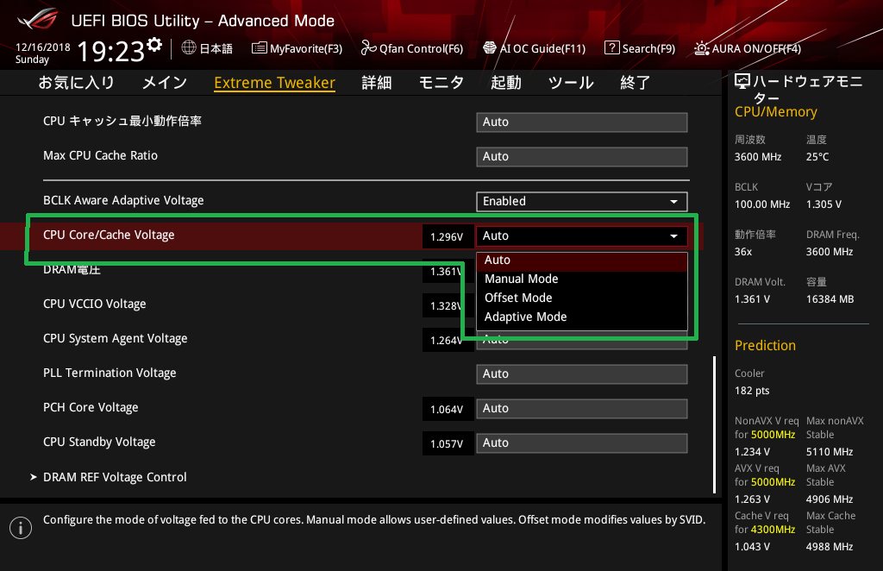Click the 4988 MHz Max Cache value

pos(830,547)
